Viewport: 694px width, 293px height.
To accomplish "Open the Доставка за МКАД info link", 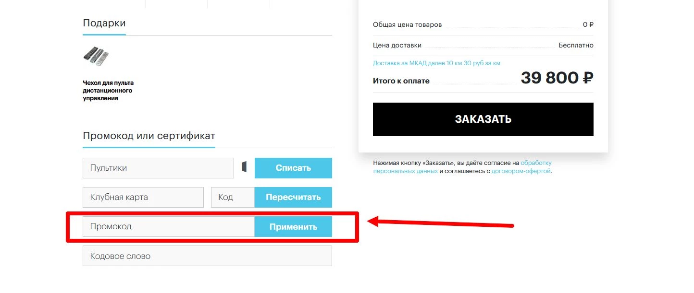I will pyautogui.click(x=436, y=63).
